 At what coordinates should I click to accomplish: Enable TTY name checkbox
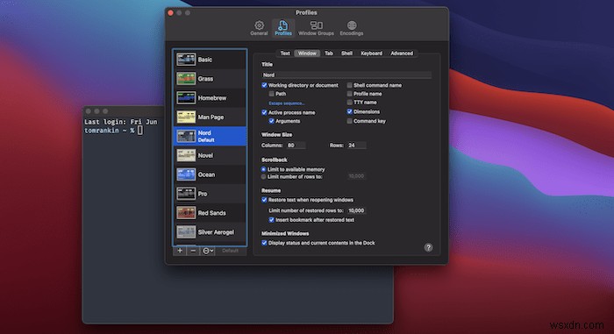(x=349, y=103)
